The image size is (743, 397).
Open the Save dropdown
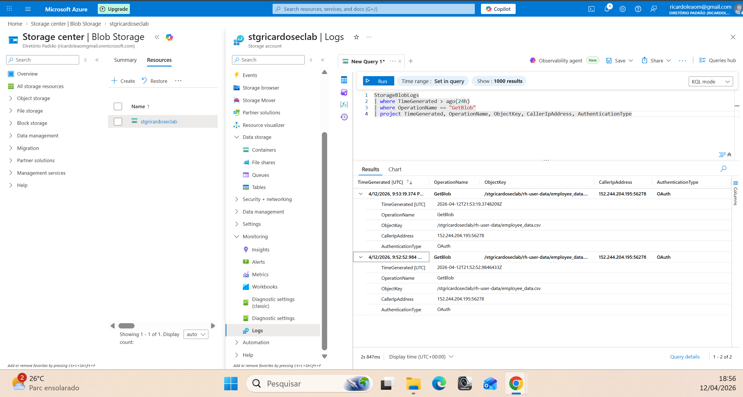click(631, 61)
